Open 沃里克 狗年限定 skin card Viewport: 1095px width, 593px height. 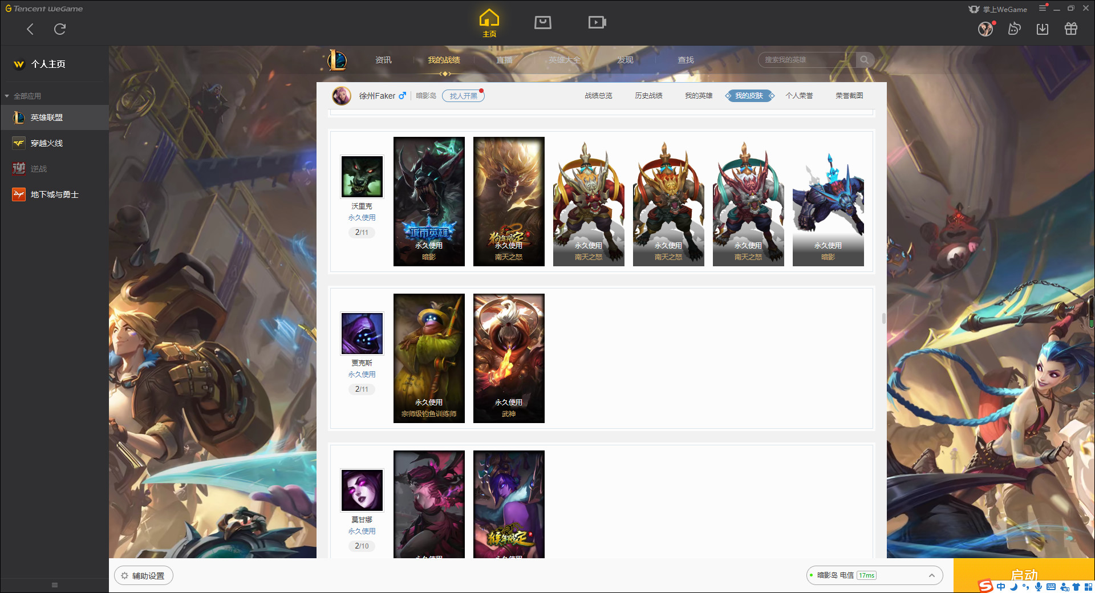coord(509,201)
